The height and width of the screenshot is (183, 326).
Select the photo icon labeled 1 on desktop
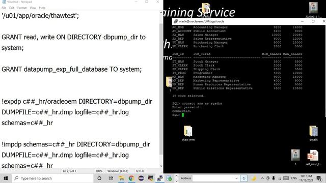[x=295, y=158]
